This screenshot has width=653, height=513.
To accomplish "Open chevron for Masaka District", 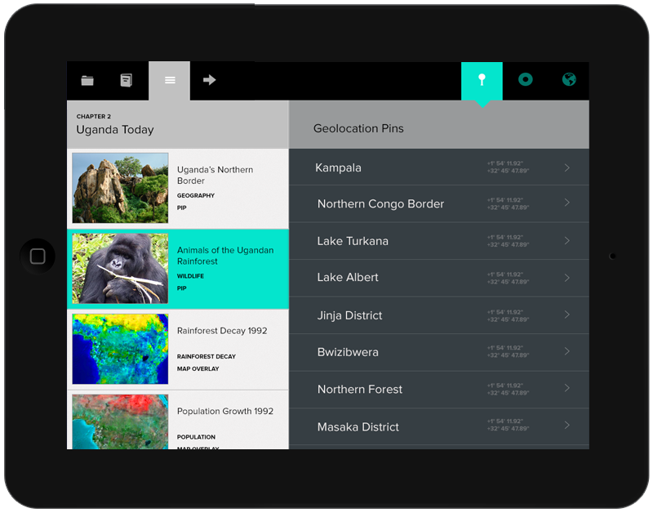I will click(566, 426).
